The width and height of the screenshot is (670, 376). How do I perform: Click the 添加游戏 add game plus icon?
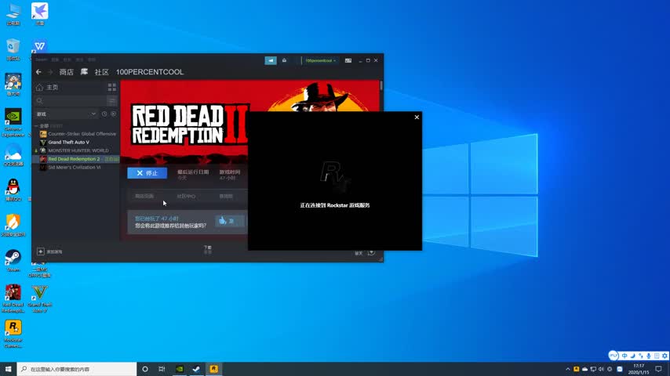click(x=41, y=251)
